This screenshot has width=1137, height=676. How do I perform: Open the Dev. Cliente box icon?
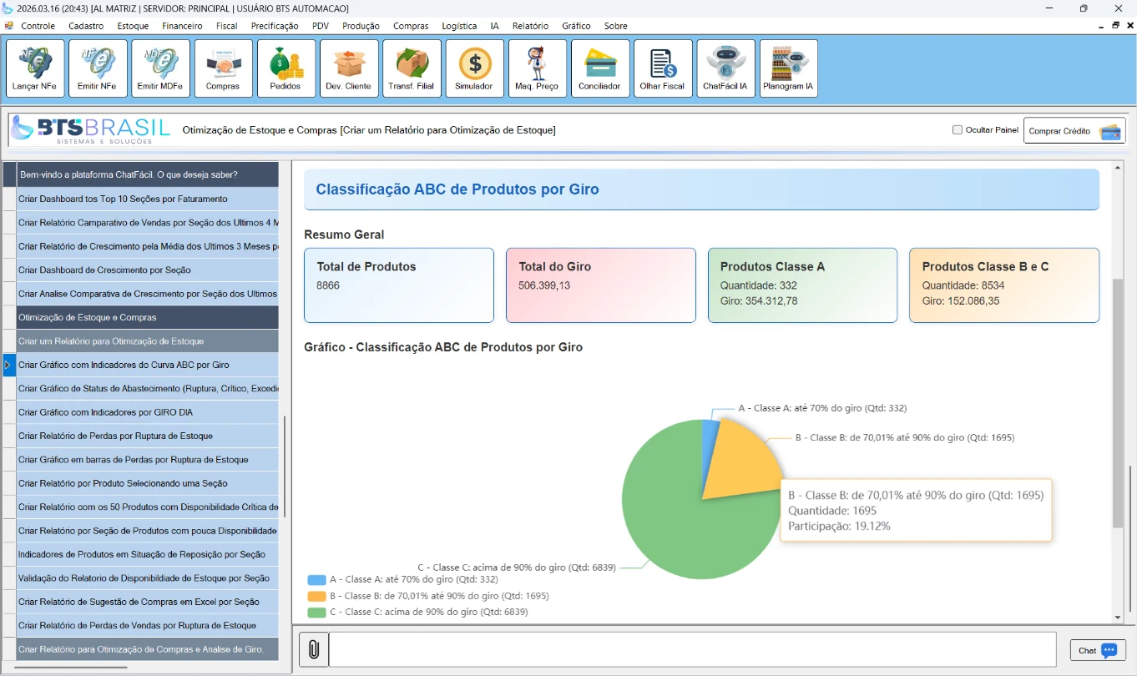tap(349, 68)
